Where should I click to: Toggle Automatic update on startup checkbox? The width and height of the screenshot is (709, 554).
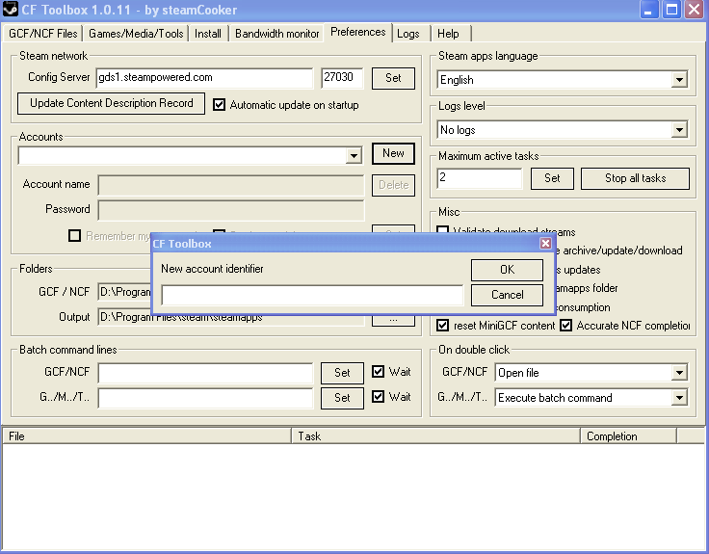(220, 105)
